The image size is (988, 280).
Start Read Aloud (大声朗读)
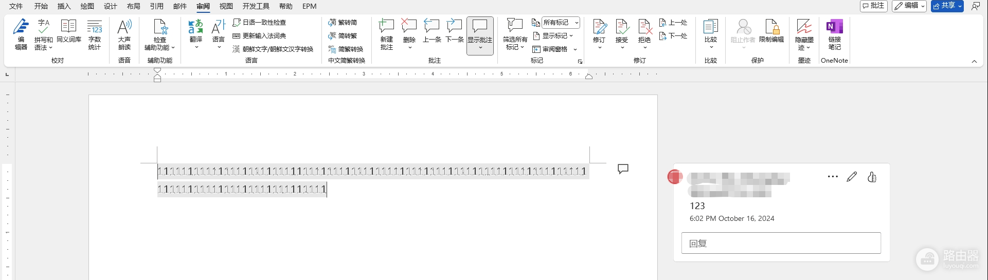point(124,34)
